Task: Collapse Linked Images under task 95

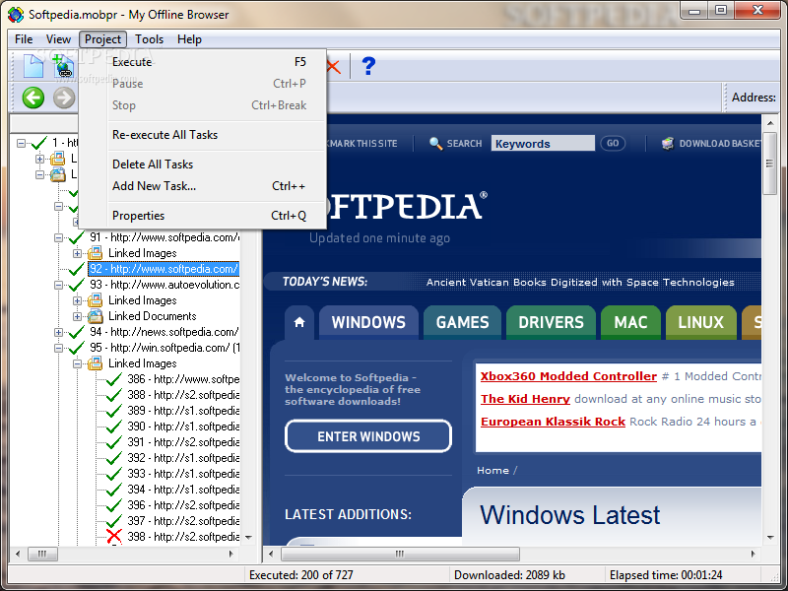Action: coord(77,363)
